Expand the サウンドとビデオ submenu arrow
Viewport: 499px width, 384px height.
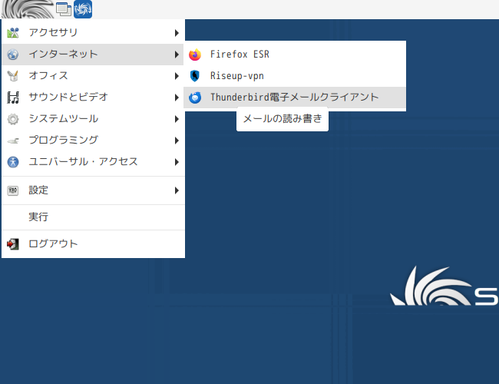pyautogui.click(x=177, y=98)
